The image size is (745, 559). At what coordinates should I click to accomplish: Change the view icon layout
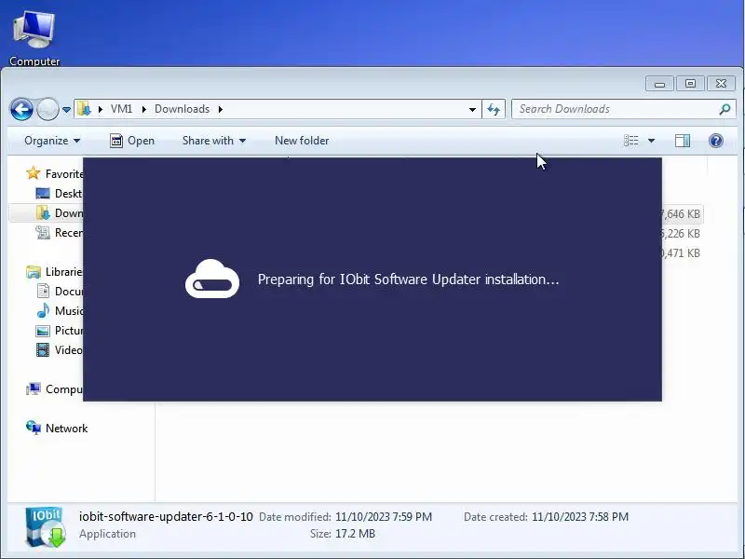pyautogui.click(x=631, y=141)
